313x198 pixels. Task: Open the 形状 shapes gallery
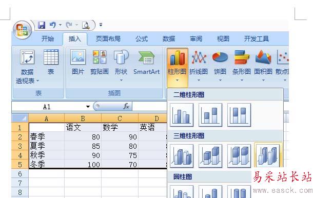(x=121, y=66)
